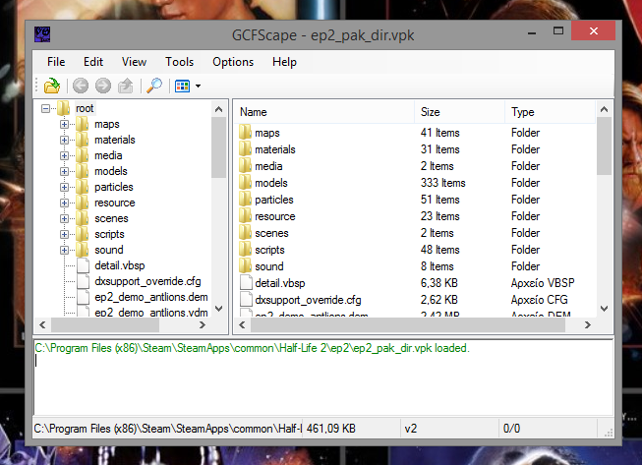This screenshot has height=465, width=642.
Task: Click the file list horizontal scroll right arrow
Action: [x=588, y=325]
